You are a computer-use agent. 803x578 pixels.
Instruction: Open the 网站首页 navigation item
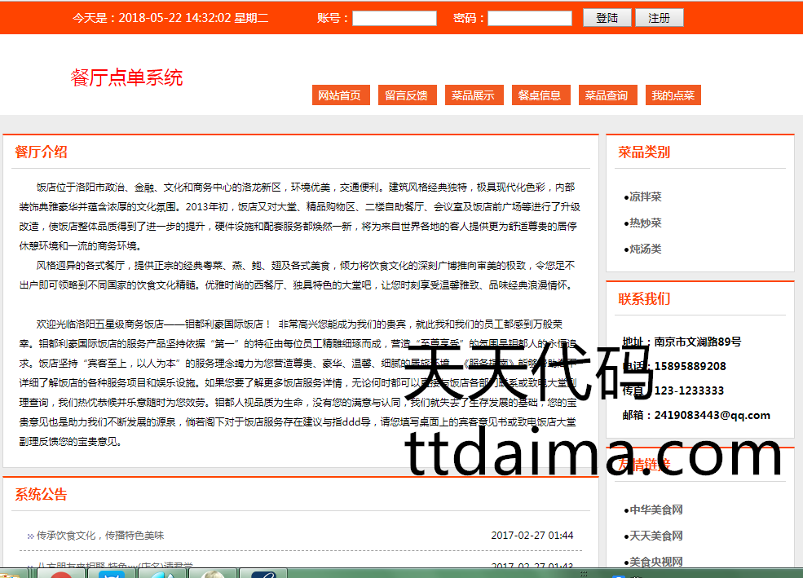(339, 95)
